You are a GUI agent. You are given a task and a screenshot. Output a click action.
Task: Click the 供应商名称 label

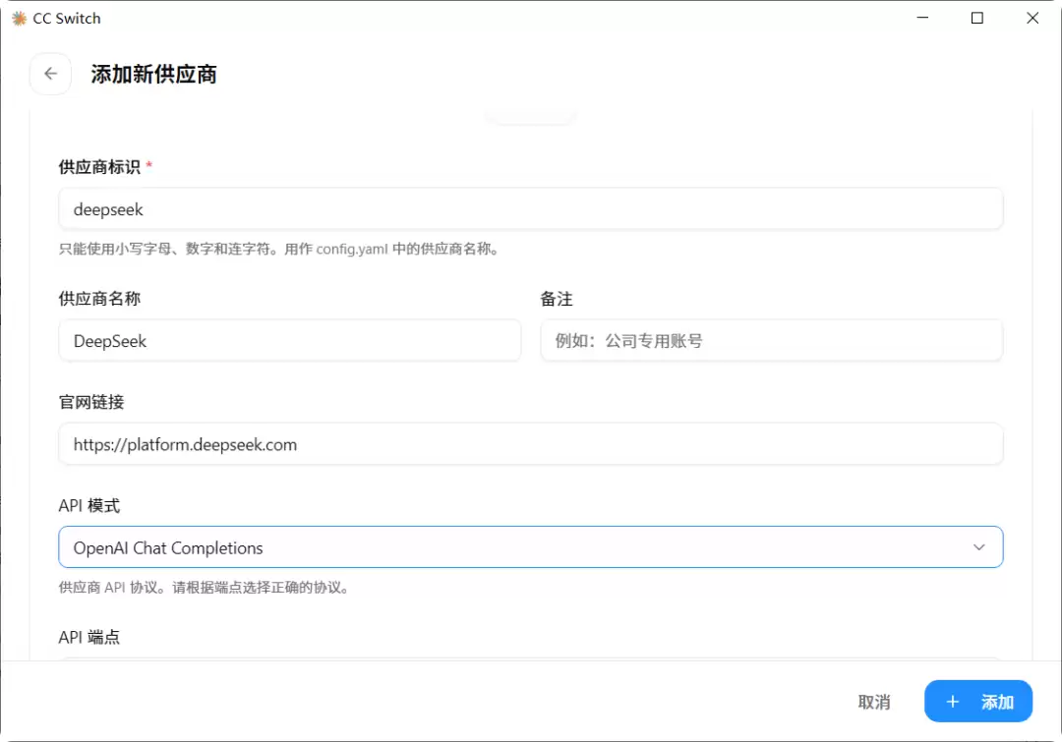(99, 299)
